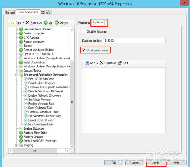Click the tree vertical scrollbar down arrow
The width and height of the screenshot is (190, 167).
72,147
